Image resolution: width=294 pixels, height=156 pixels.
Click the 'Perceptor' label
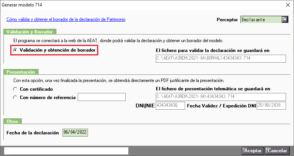click(227, 20)
